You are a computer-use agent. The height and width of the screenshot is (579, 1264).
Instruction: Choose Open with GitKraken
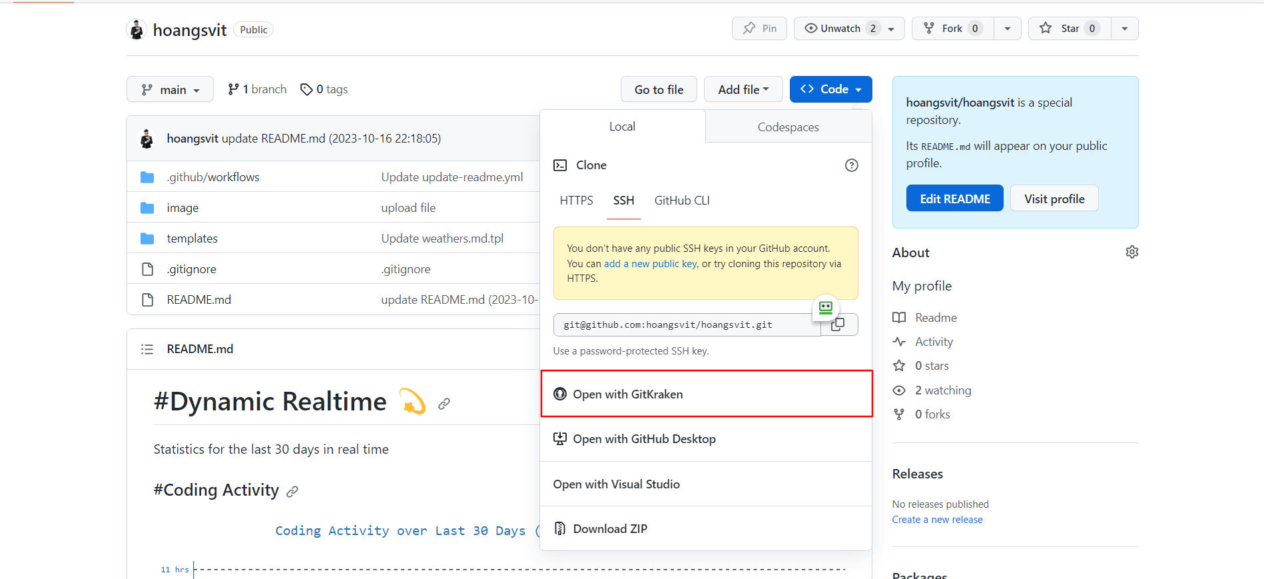pyautogui.click(x=706, y=394)
